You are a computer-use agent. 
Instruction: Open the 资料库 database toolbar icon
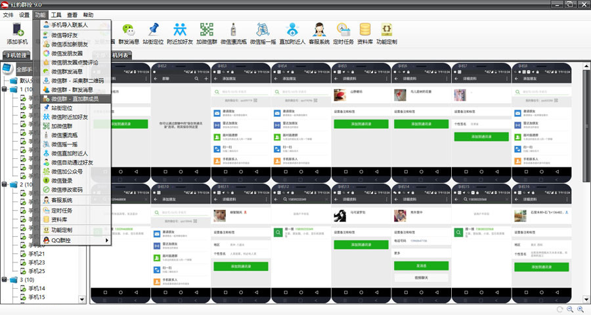tap(365, 33)
